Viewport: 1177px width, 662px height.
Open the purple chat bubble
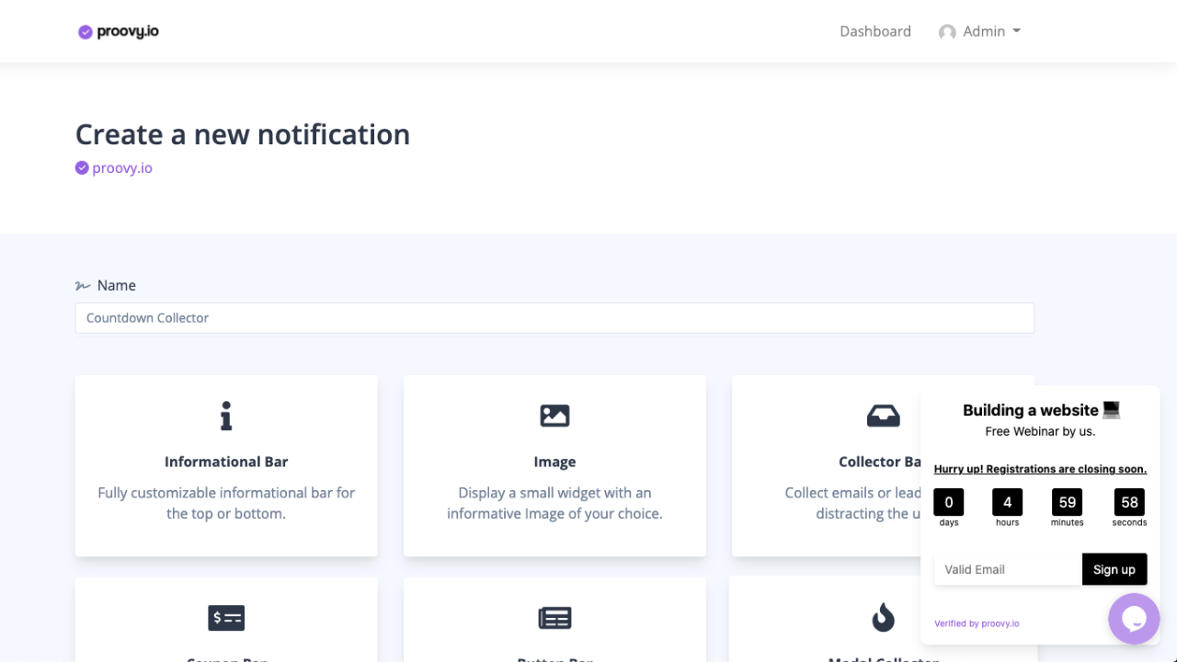(1133, 619)
